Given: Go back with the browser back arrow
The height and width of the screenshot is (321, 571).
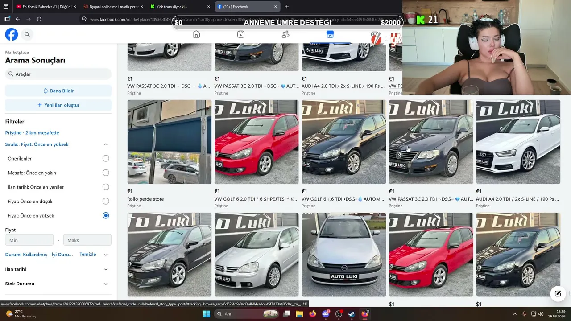Looking at the screenshot, I should 18,19.
